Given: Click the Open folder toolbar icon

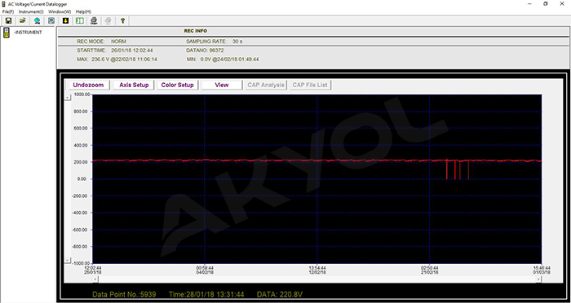Looking at the screenshot, I should pos(23,20).
